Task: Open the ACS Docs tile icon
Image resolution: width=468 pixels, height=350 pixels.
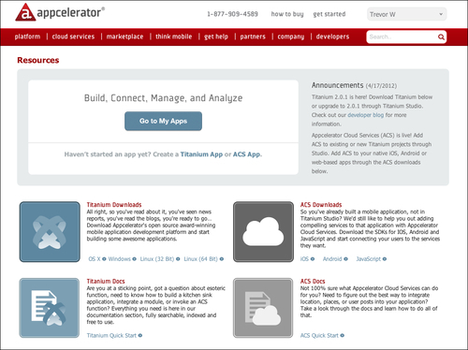Action: 263,308
